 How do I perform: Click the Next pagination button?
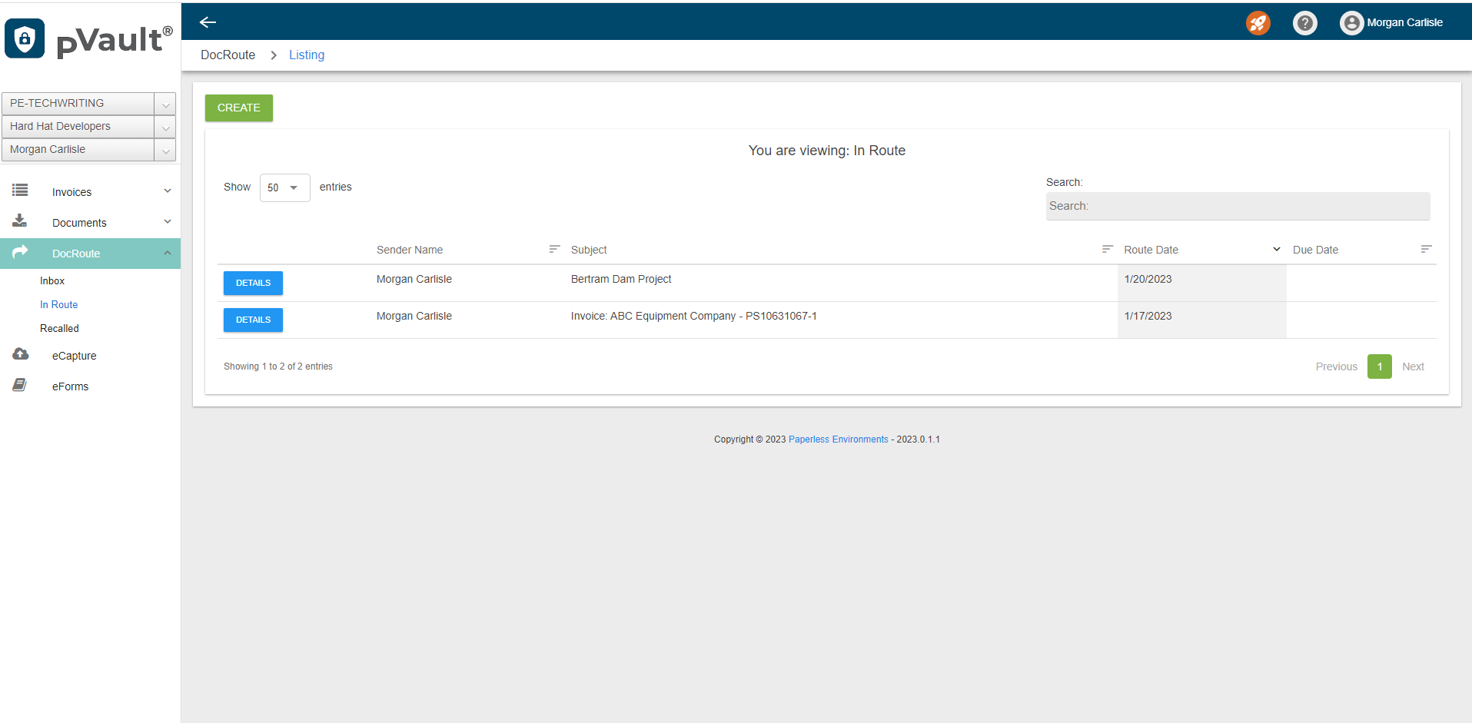click(1413, 366)
